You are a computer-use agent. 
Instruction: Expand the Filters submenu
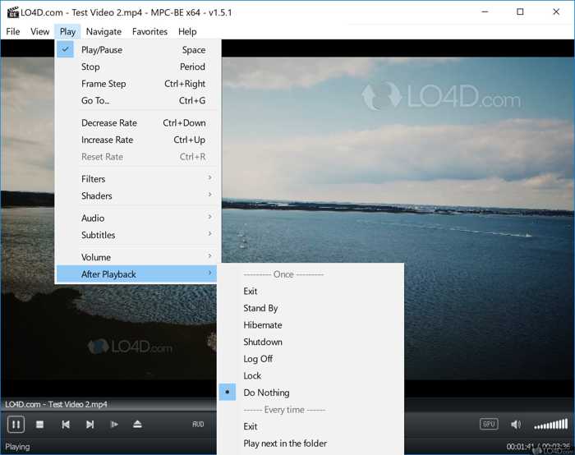138,179
